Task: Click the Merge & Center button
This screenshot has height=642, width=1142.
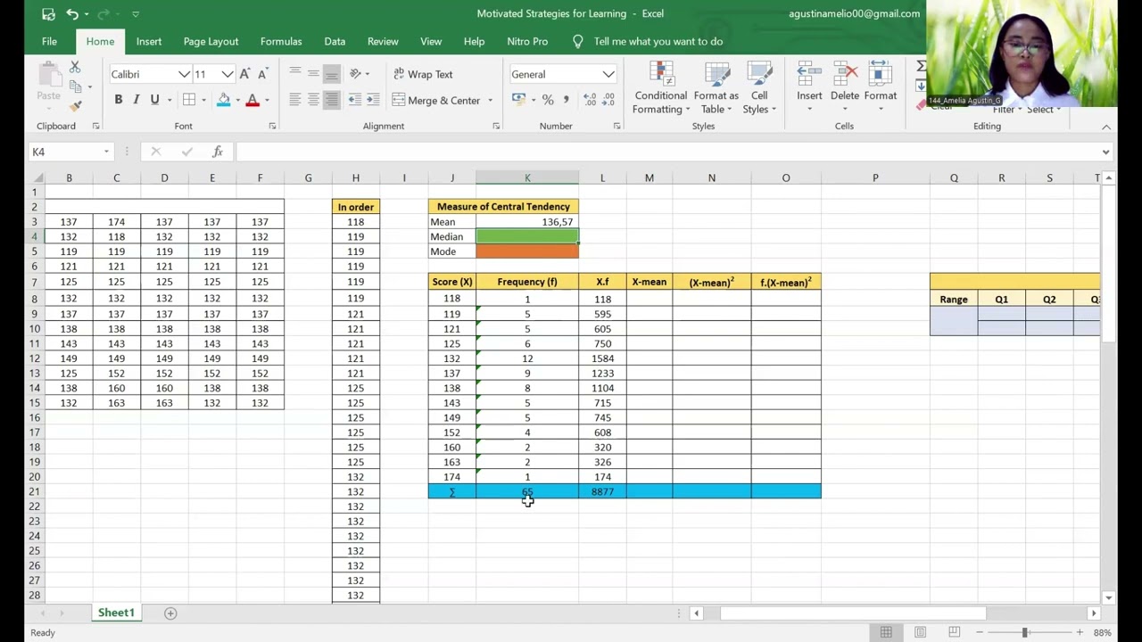Action: [x=436, y=100]
